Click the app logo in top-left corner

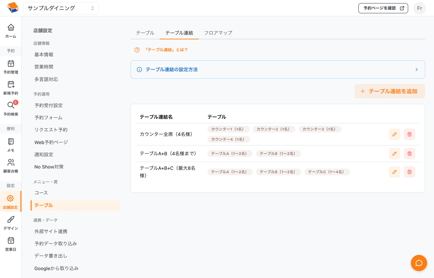tap(13, 8)
